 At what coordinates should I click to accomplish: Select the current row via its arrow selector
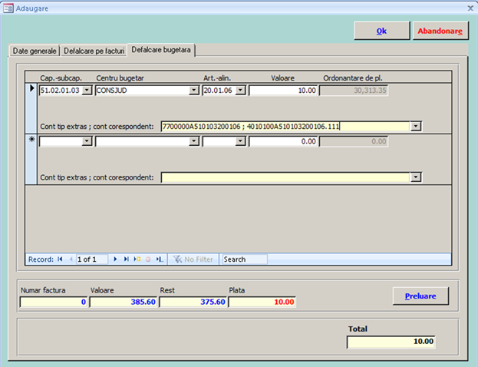point(31,89)
